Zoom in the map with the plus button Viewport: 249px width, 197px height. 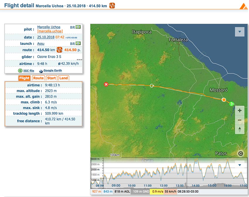point(240,111)
